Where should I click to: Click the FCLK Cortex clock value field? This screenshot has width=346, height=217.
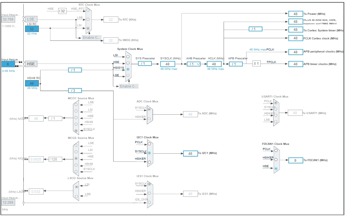[x=296, y=38]
